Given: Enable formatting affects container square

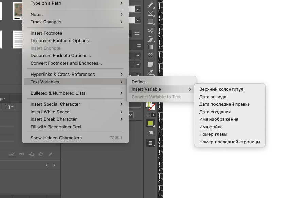Looking at the screenshot, I should tap(148, 115).
